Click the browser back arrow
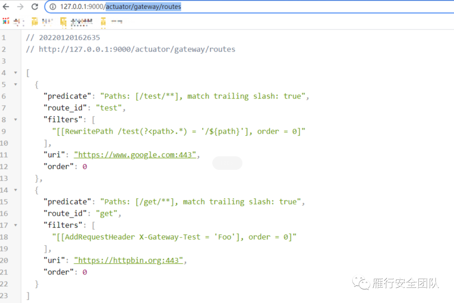 (x=6, y=7)
